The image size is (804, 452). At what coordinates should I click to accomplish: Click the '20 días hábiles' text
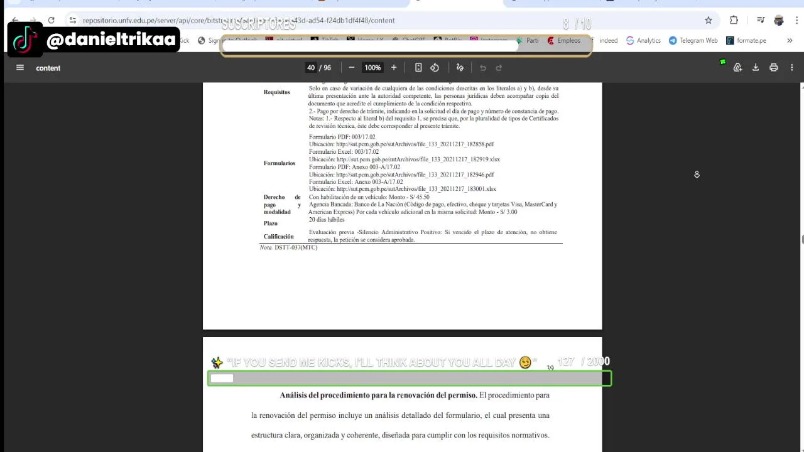tap(327, 220)
